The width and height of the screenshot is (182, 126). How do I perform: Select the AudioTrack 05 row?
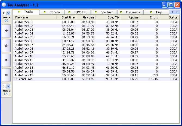click(96, 37)
